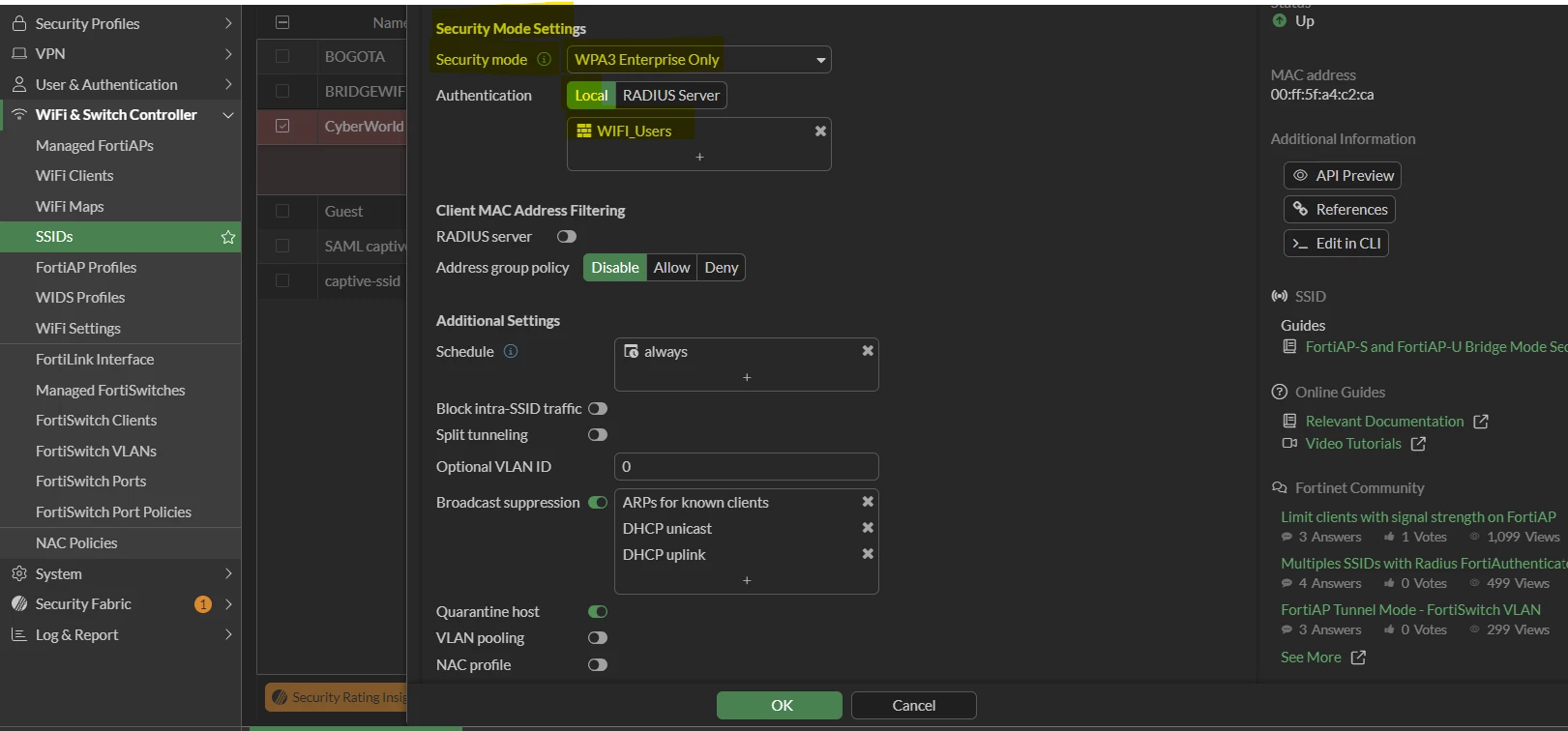
Task: Click the VPN laptop icon in sidebar
Action: point(19,54)
